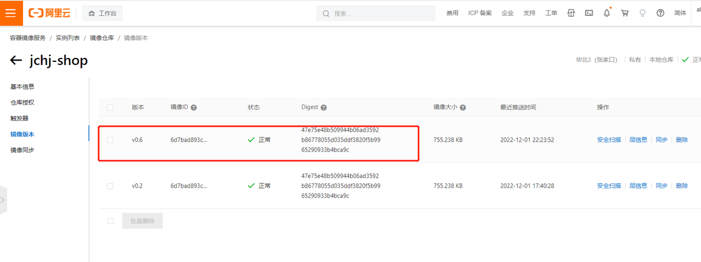Open the 简体 language dropdown
Viewport: 701px width, 262px height.
click(680, 13)
